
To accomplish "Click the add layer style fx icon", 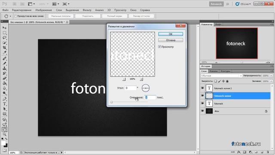I will (x=239, y=152).
